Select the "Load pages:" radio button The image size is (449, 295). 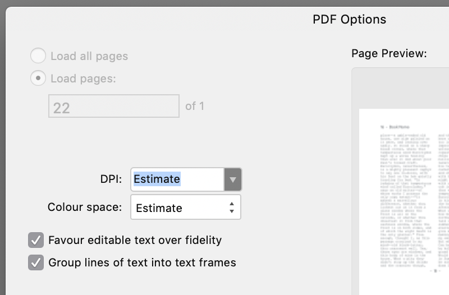pyautogui.click(x=38, y=79)
